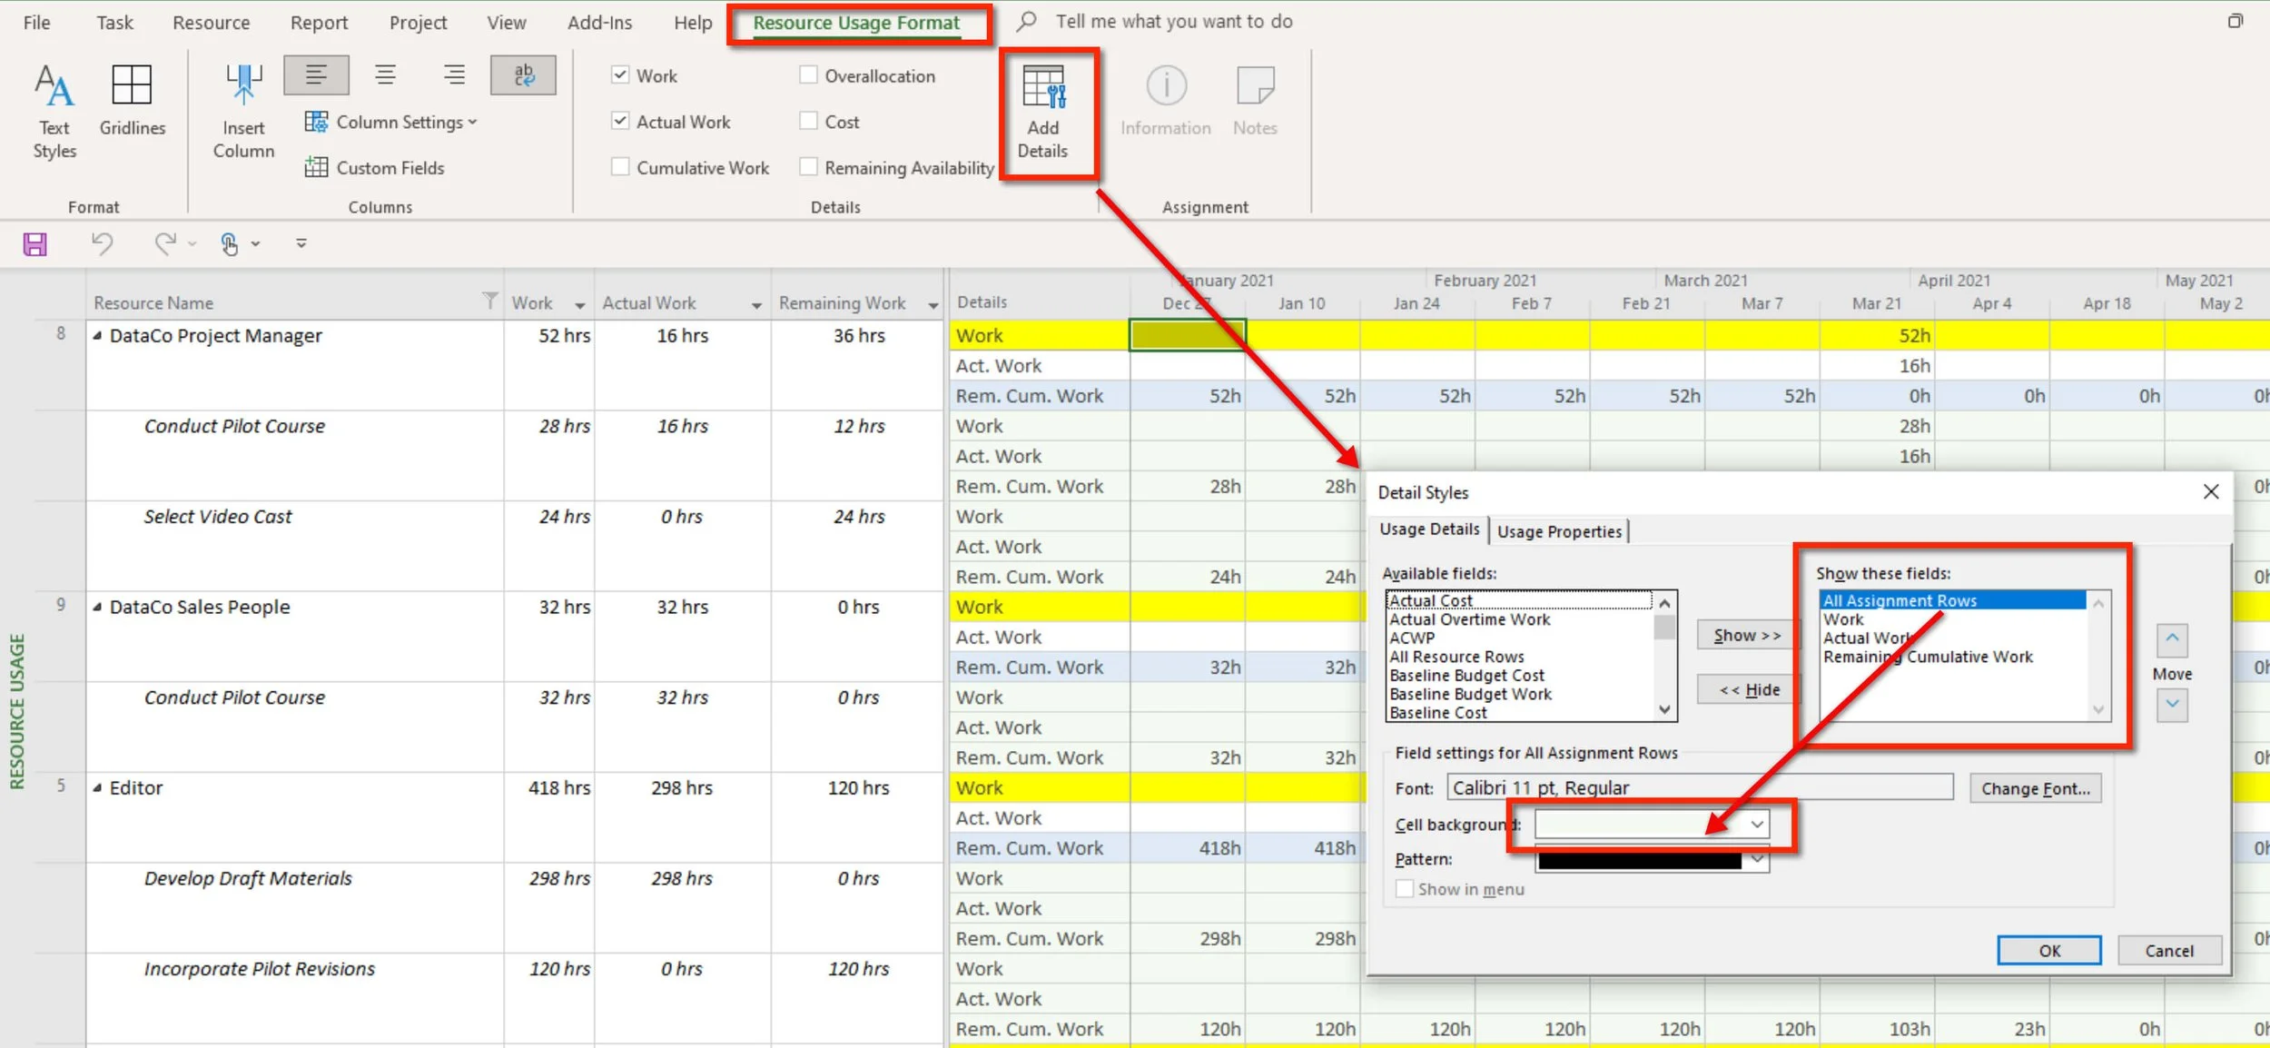
Task: Select the Baseline Budget Work field
Action: 1470,694
